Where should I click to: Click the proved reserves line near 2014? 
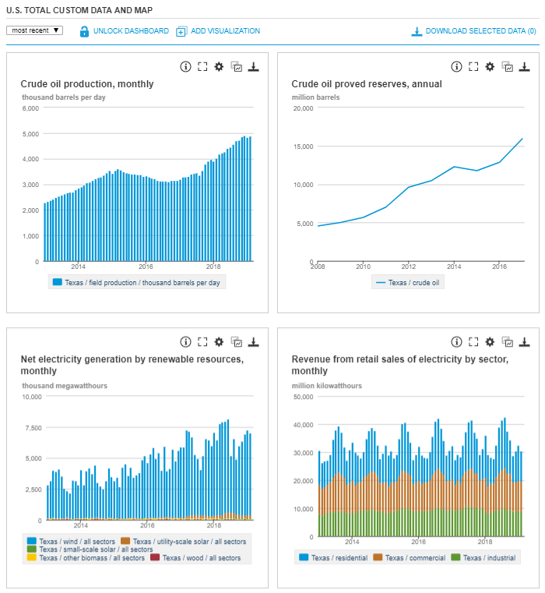tap(454, 167)
